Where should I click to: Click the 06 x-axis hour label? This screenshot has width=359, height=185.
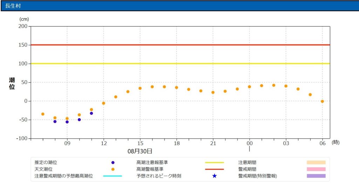tap(323, 144)
